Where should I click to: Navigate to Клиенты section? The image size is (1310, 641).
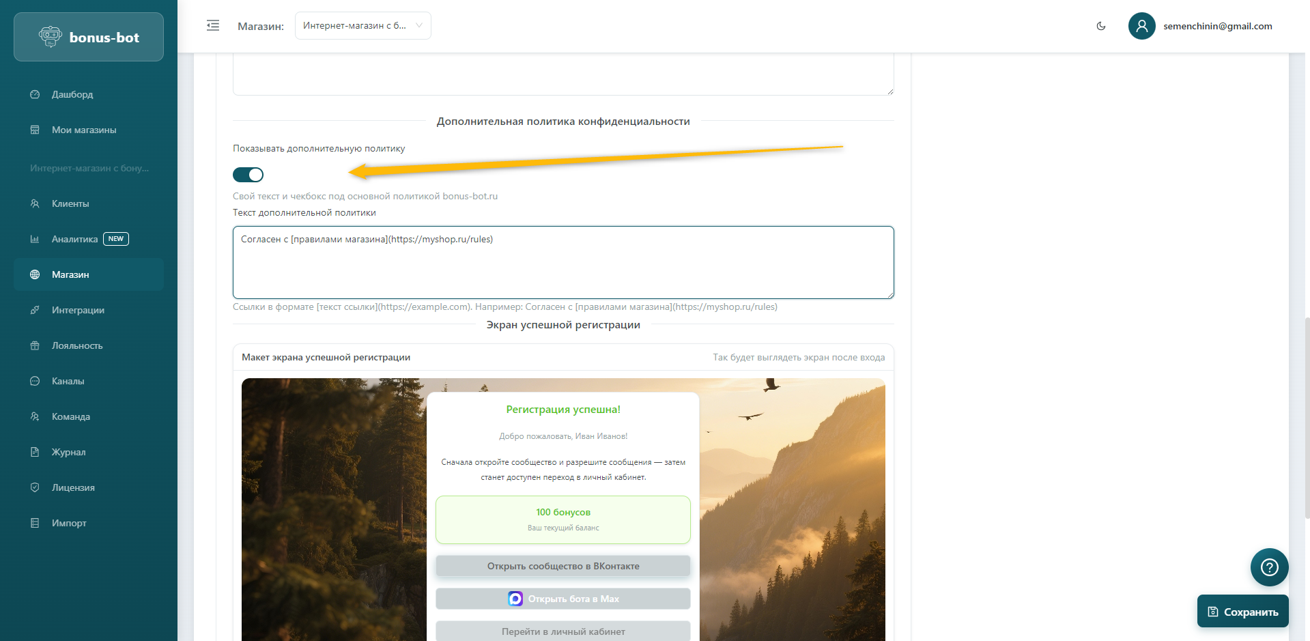[70, 203]
